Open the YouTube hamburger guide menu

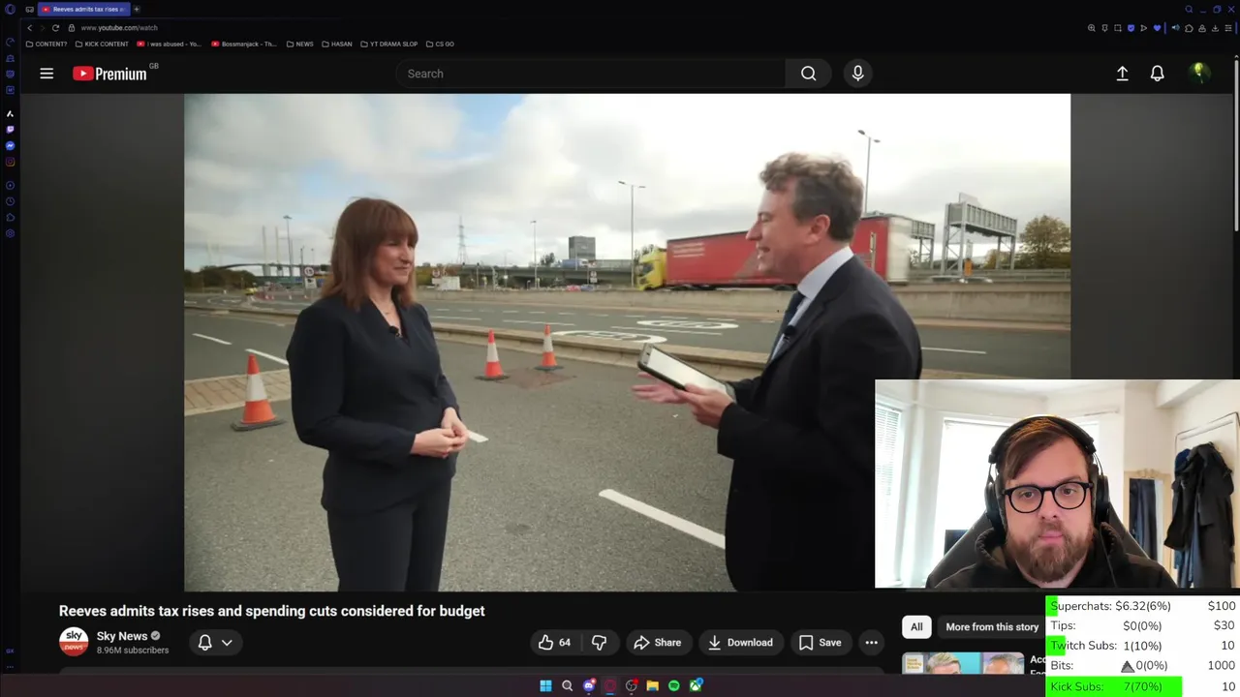pyautogui.click(x=46, y=74)
